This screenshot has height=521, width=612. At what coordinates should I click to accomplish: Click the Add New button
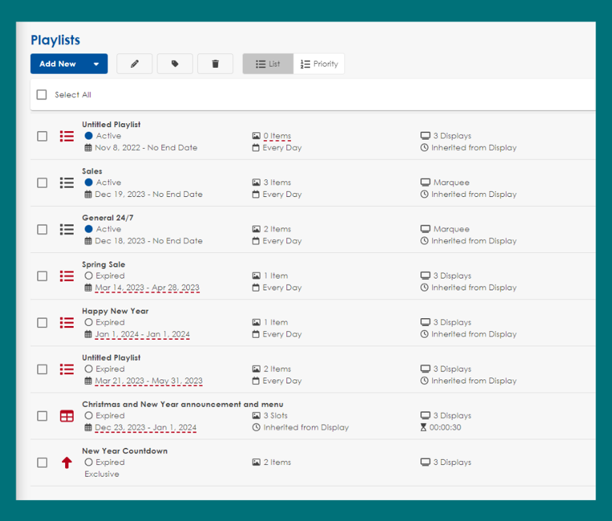(x=58, y=64)
